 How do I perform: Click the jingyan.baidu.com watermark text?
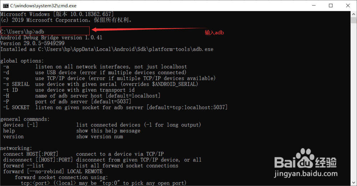tap(306, 174)
